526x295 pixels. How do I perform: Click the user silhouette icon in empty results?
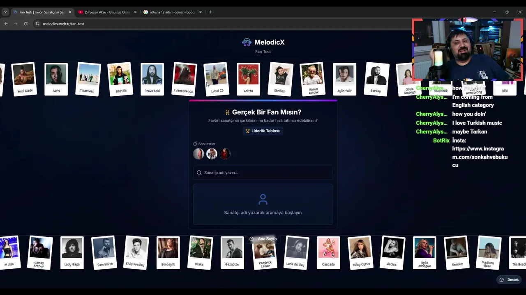point(263,200)
